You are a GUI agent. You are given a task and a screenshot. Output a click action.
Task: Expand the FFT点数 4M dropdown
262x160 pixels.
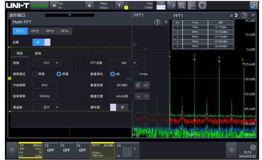(124, 63)
